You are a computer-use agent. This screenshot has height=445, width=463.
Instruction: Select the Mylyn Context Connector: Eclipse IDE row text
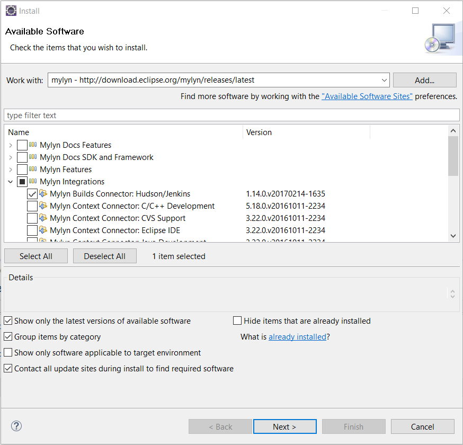115,230
